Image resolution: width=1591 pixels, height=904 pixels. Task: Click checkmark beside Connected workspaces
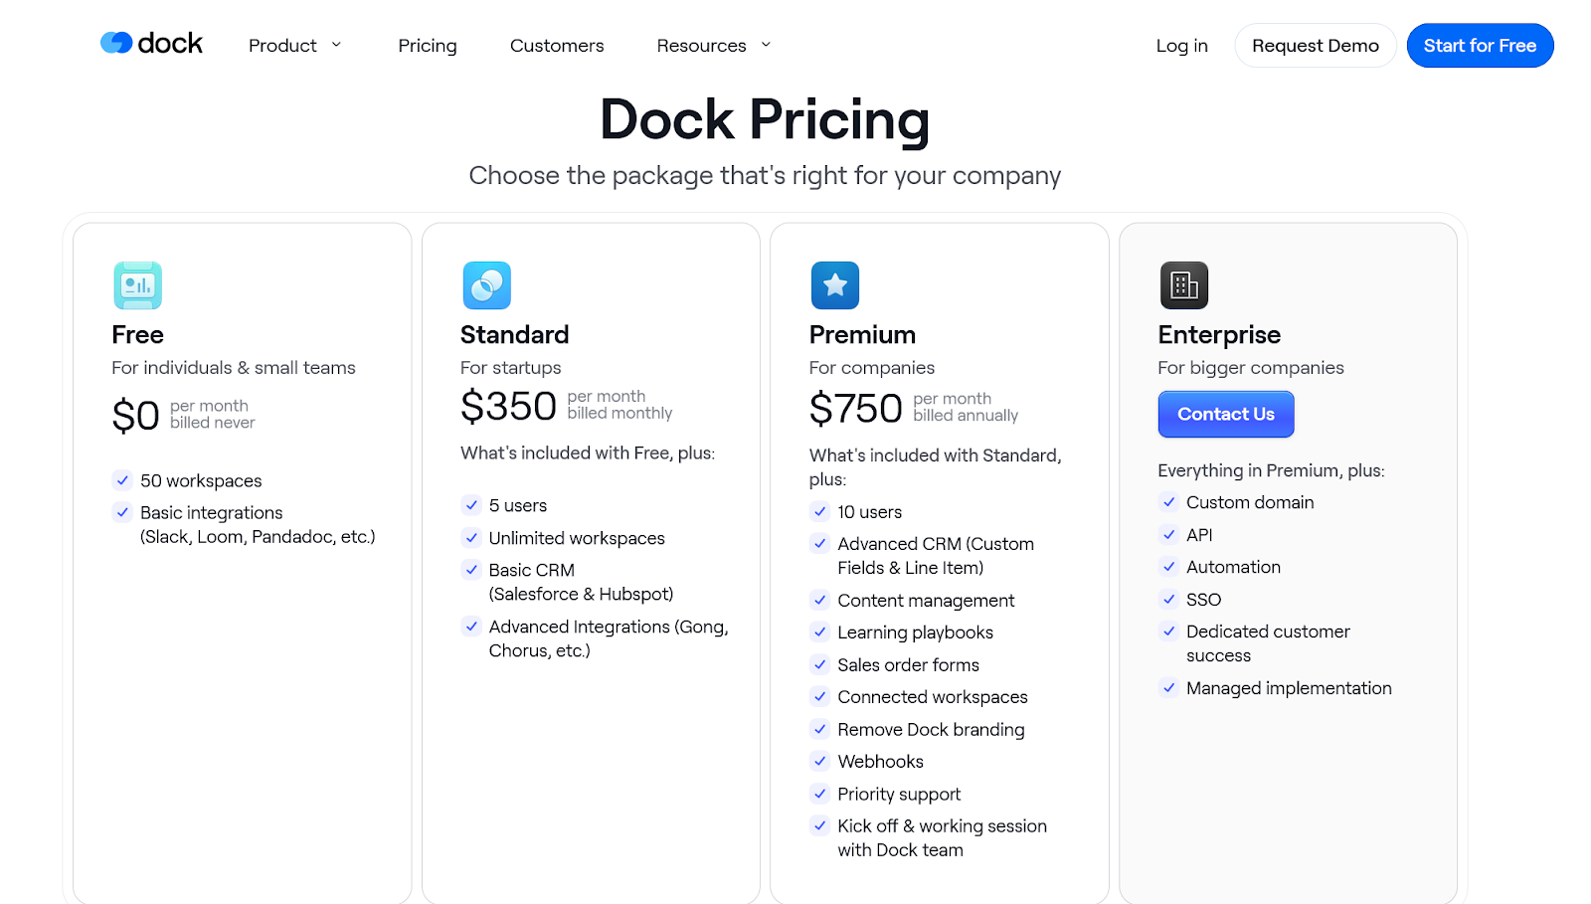820,696
